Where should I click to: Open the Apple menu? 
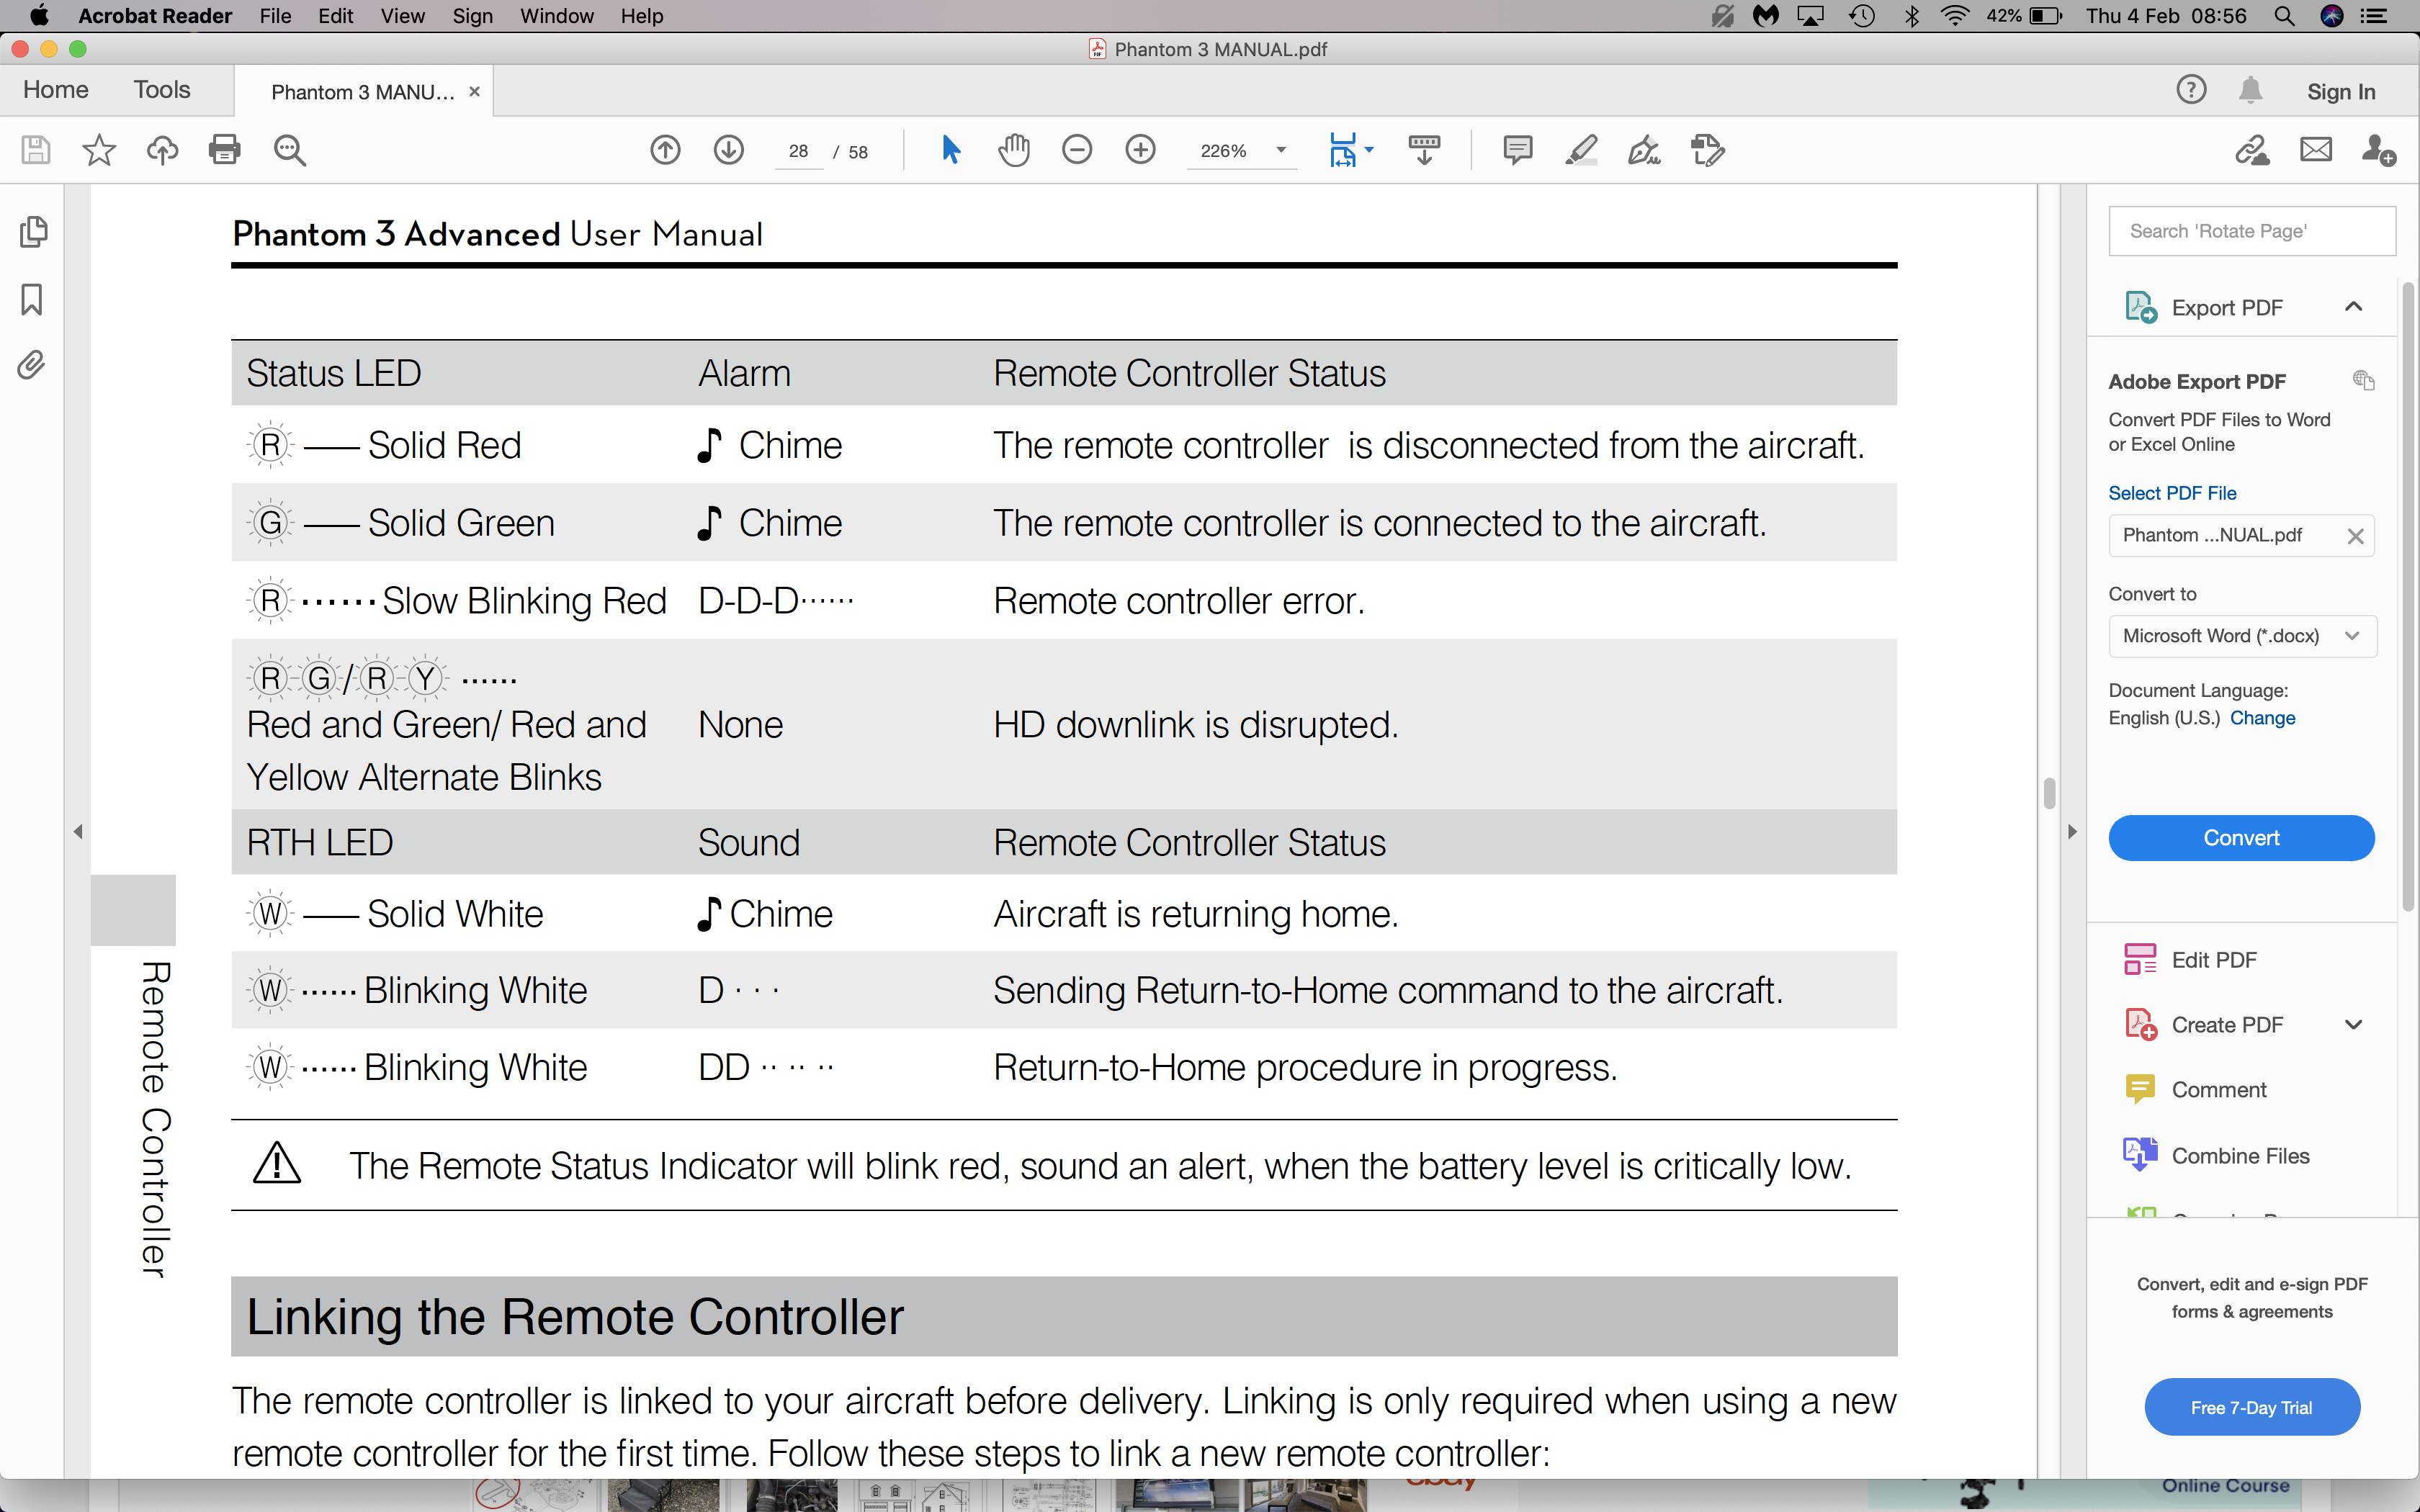39,16
